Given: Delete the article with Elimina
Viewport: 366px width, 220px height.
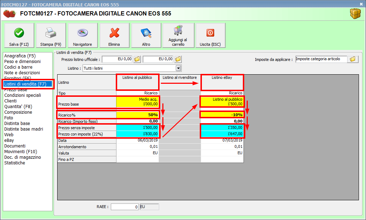Looking at the screenshot, I should [x=114, y=36].
